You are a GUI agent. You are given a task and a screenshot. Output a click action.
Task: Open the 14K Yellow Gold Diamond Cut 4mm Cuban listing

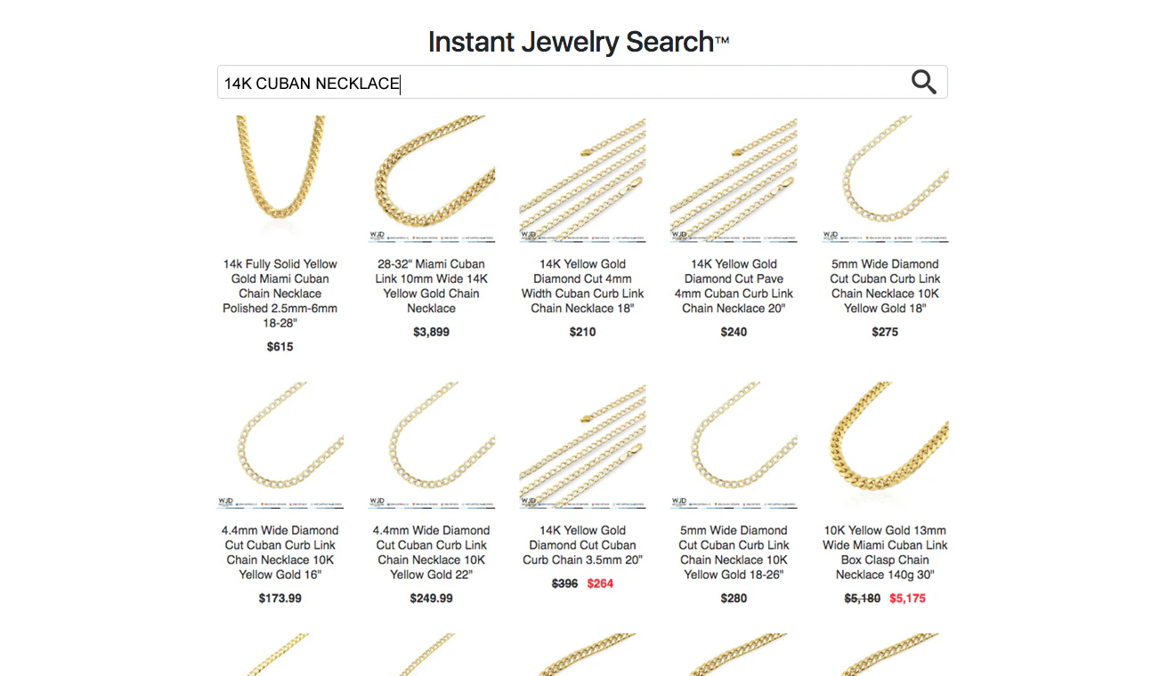tap(582, 286)
